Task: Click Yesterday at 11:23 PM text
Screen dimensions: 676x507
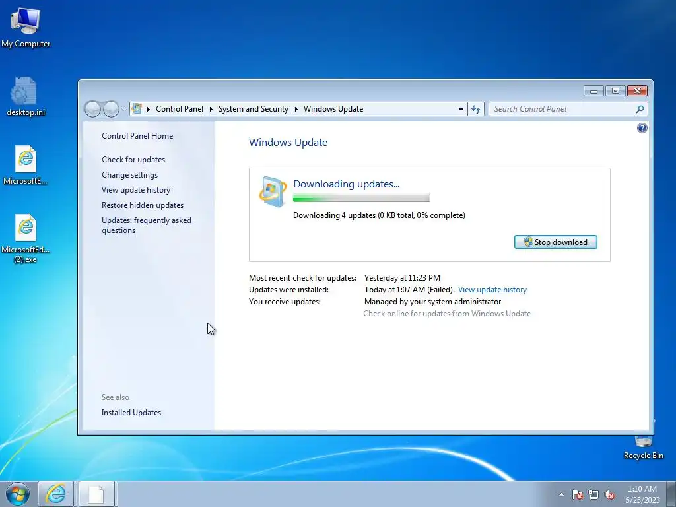Action: [x=402, y=278]
